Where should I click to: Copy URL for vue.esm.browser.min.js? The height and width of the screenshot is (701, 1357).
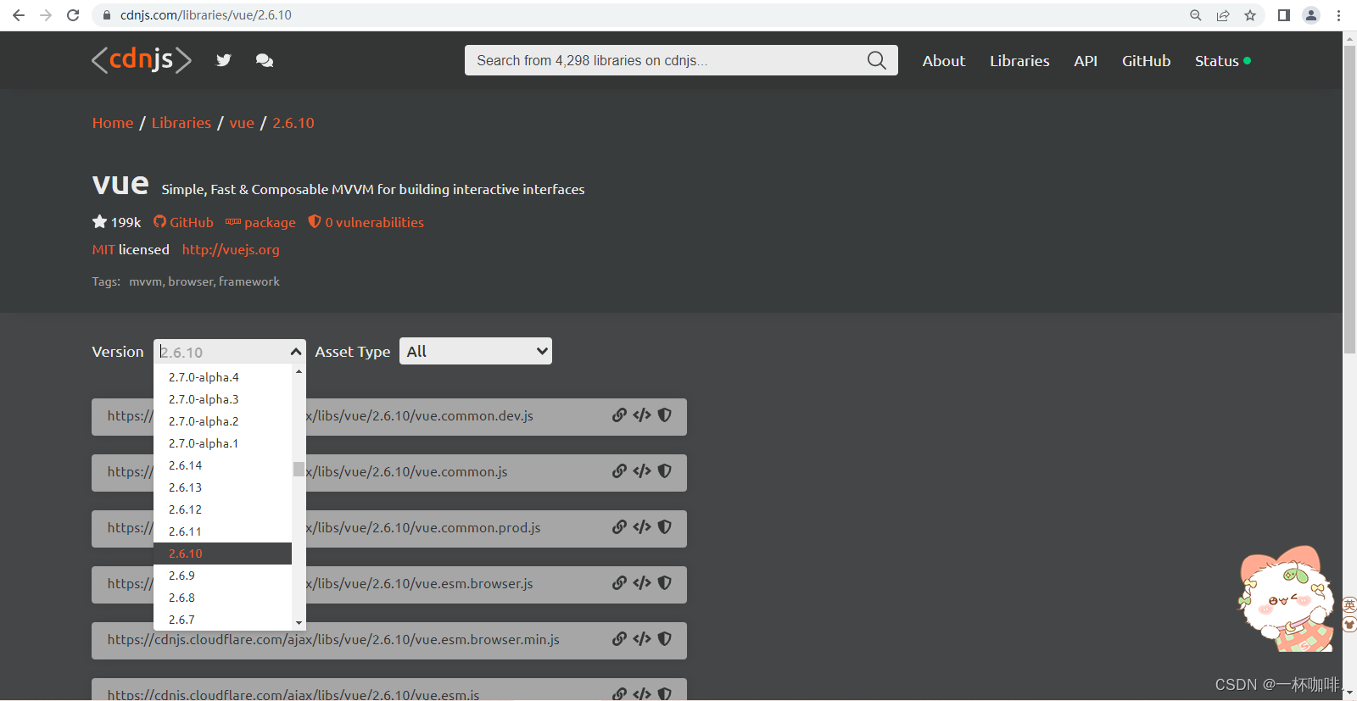[x=620, y=639]
